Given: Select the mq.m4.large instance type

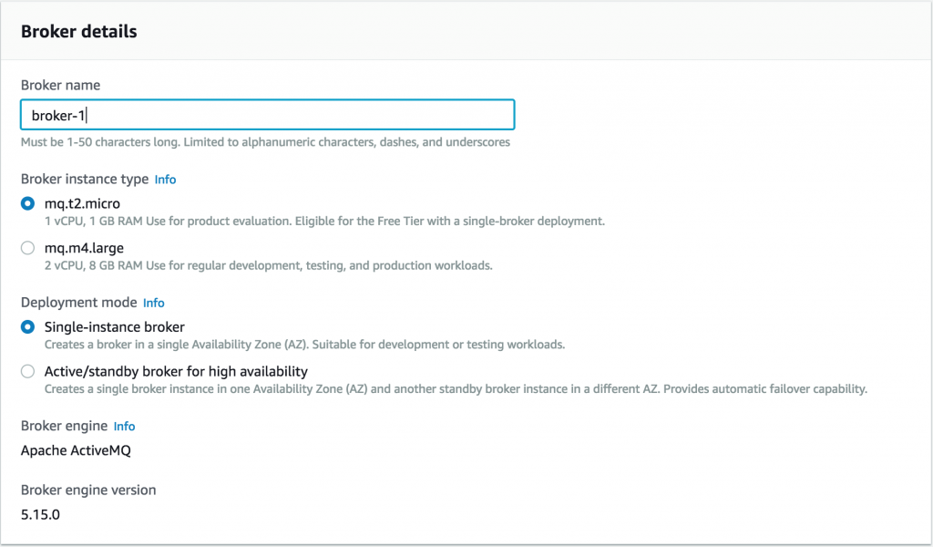Looking at the screenshot, I should tap(27, 248).
